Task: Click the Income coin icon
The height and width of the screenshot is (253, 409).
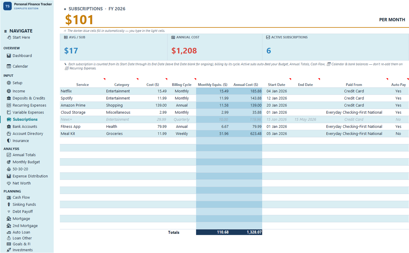Action: pos(9,91)
